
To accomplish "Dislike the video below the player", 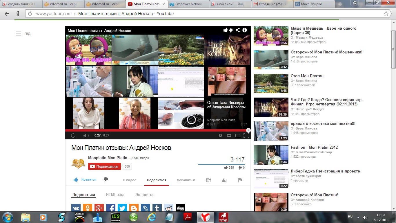I will [106, 180].
